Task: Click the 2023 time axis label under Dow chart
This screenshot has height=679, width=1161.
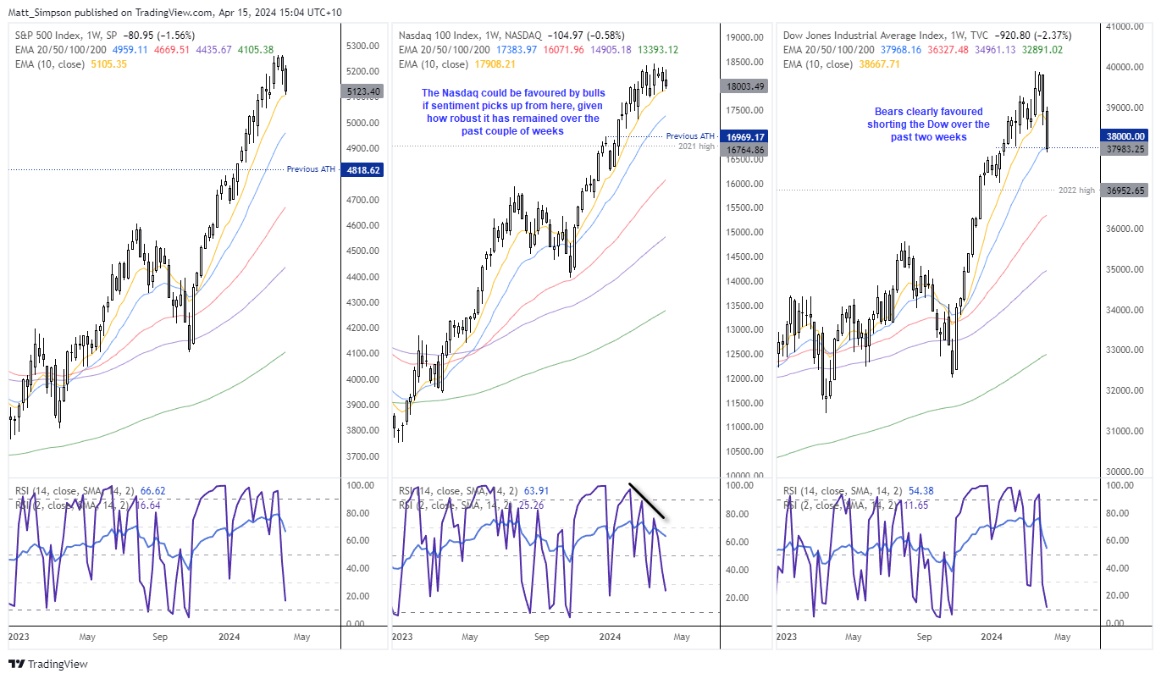Action: point(787,636)
